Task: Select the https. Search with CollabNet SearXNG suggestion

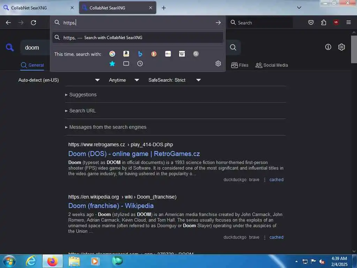Action: coord(137,38)
